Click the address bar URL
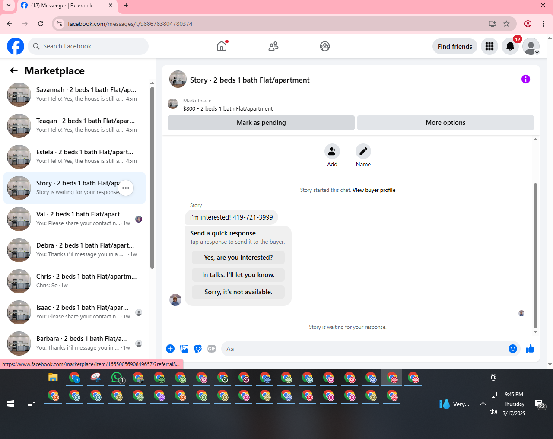The width and height of the screenshot is (553, 439). pos(130,24)
